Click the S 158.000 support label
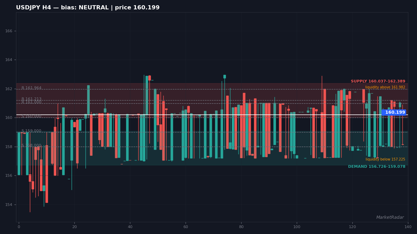The image size is (417, 234). click(x=31, y=146)
